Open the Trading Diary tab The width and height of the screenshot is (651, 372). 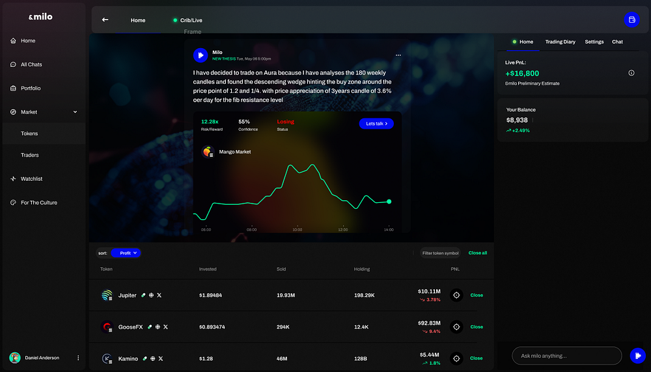click(x=560, y=42)
